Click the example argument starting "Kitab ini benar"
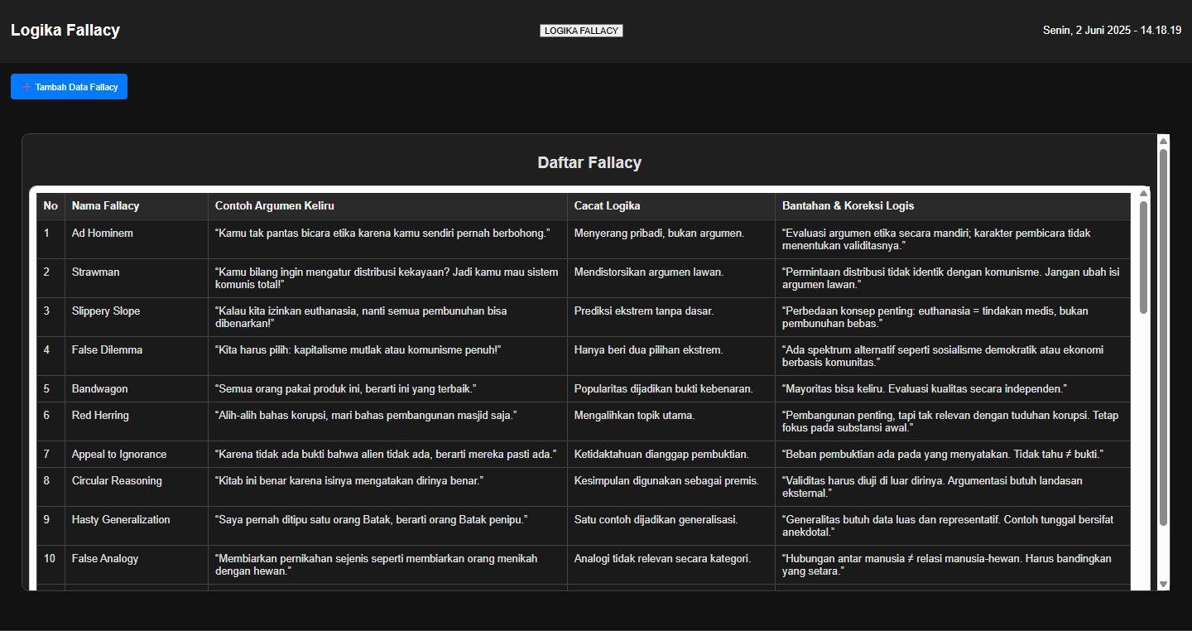Screen dimensions: 1192x631 [387, 487]
